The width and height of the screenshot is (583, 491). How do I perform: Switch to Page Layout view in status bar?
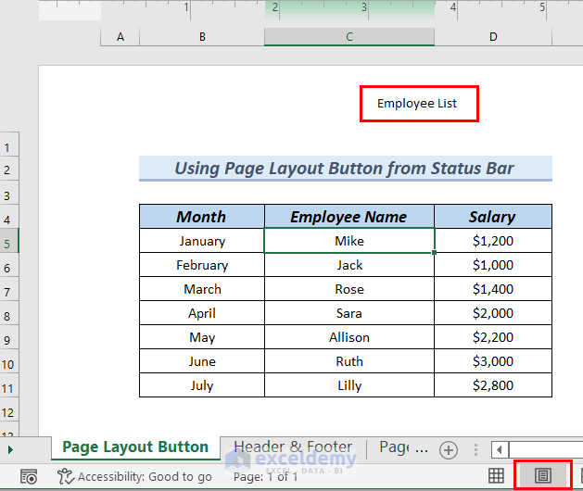543,475
